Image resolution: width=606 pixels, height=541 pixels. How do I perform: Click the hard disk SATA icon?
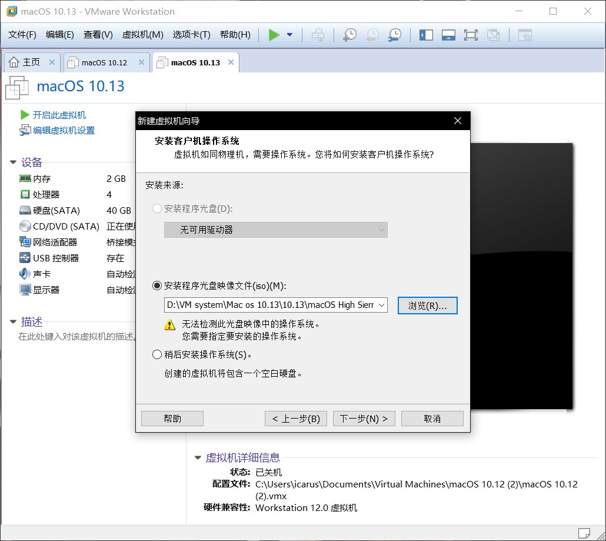[x=25, y=210]
